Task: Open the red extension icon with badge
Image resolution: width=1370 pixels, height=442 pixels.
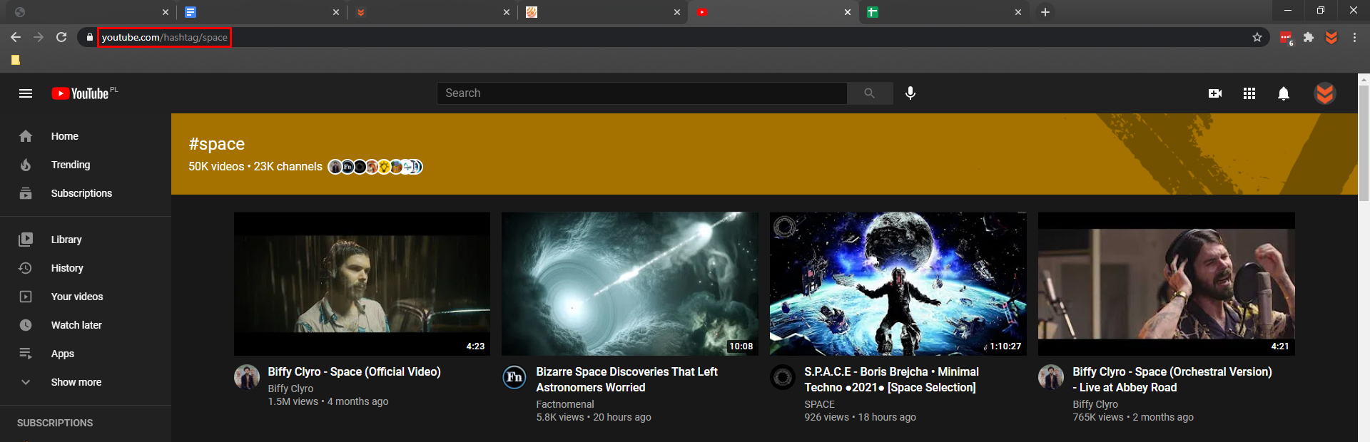Action: [x=1286, y=38]
